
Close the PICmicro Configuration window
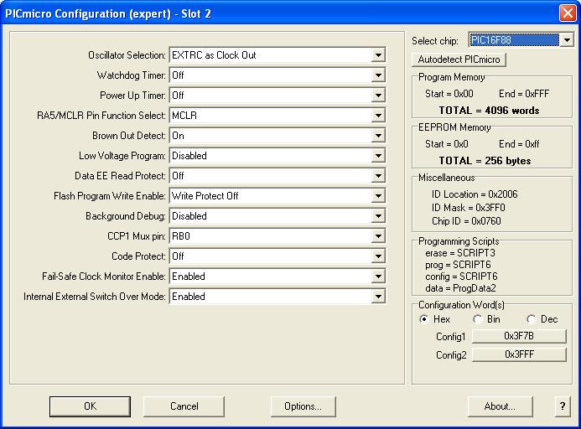point(568,13)
